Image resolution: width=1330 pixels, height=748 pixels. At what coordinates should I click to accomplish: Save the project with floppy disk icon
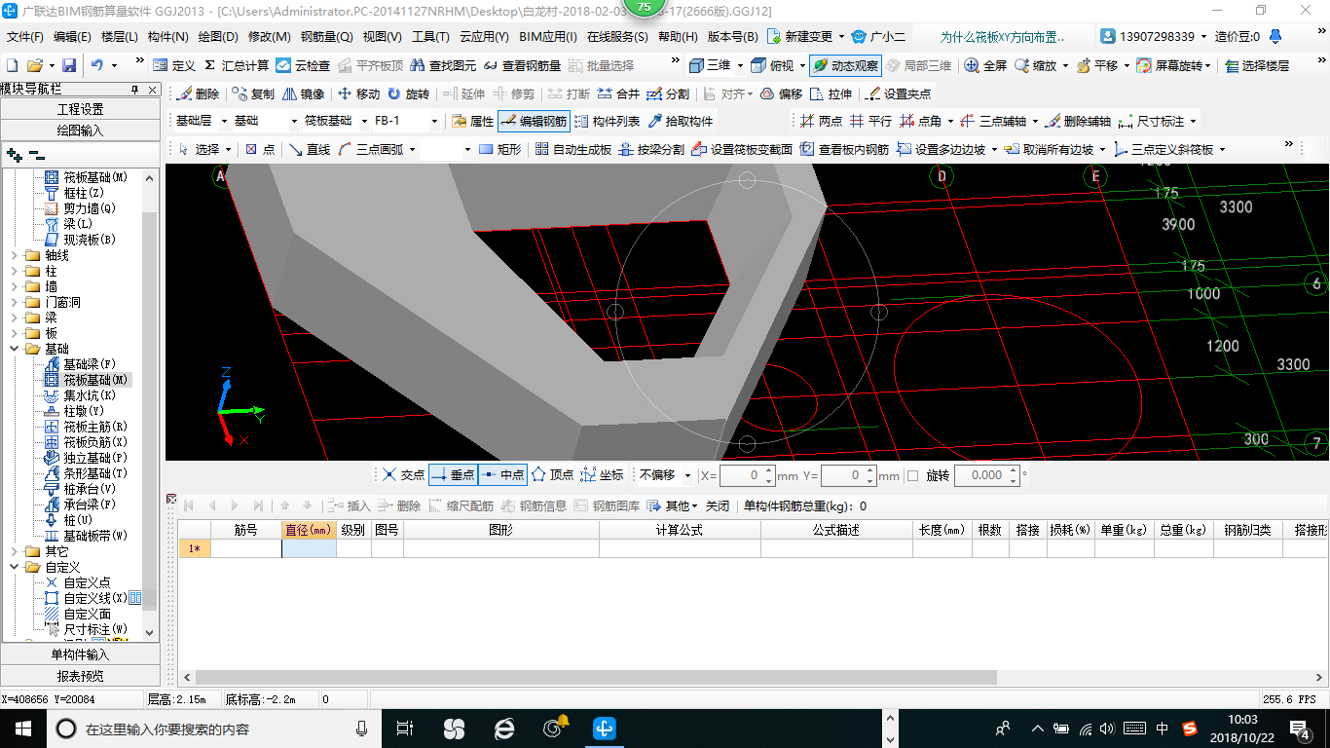point(69,65)
